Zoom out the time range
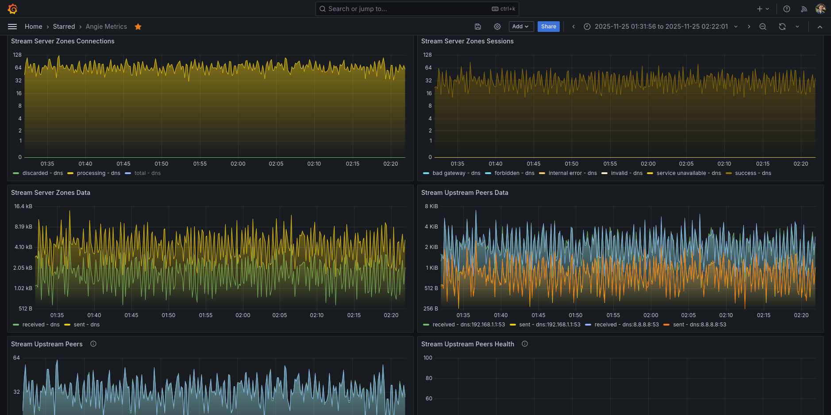 pyautogui.click(x=763, y=27)
